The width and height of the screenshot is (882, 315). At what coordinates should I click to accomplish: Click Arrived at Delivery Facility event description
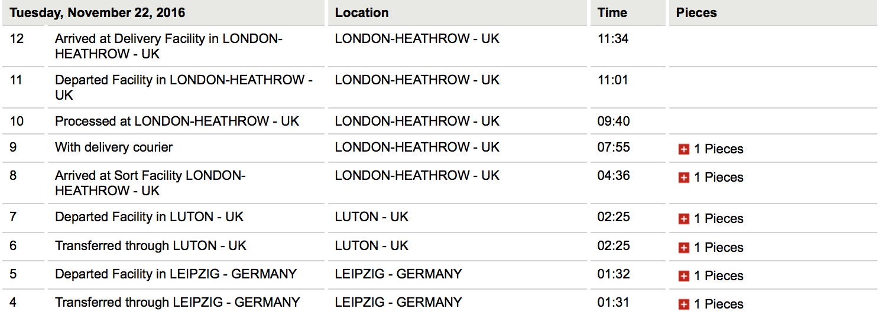(x=168, y=46)
